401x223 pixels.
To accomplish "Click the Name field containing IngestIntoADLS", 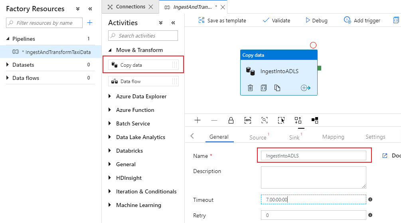I will 314,156.
